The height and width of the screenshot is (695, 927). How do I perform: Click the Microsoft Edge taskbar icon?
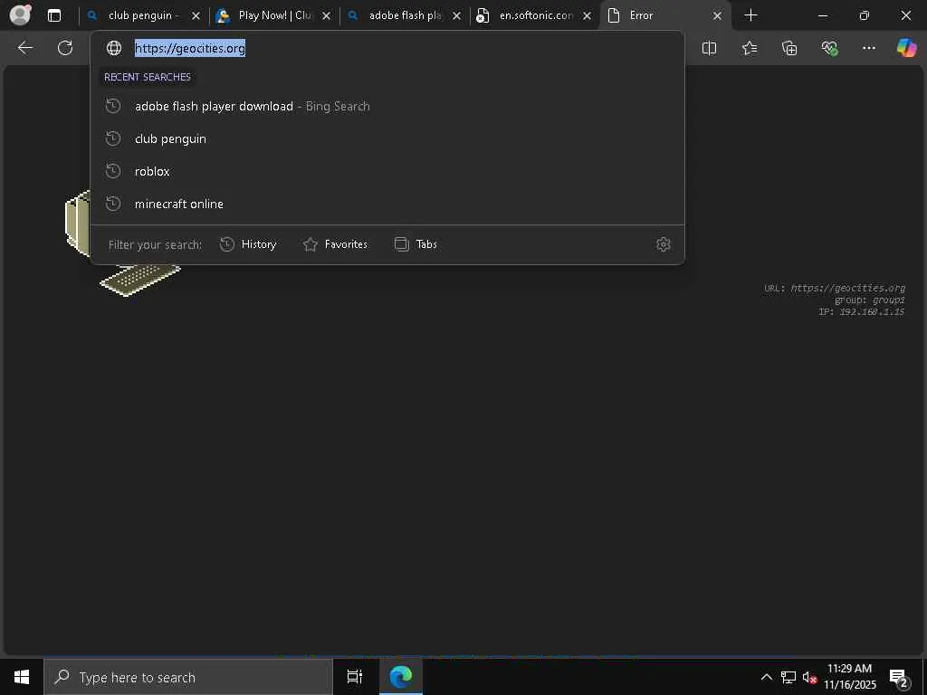pos(401,677)
